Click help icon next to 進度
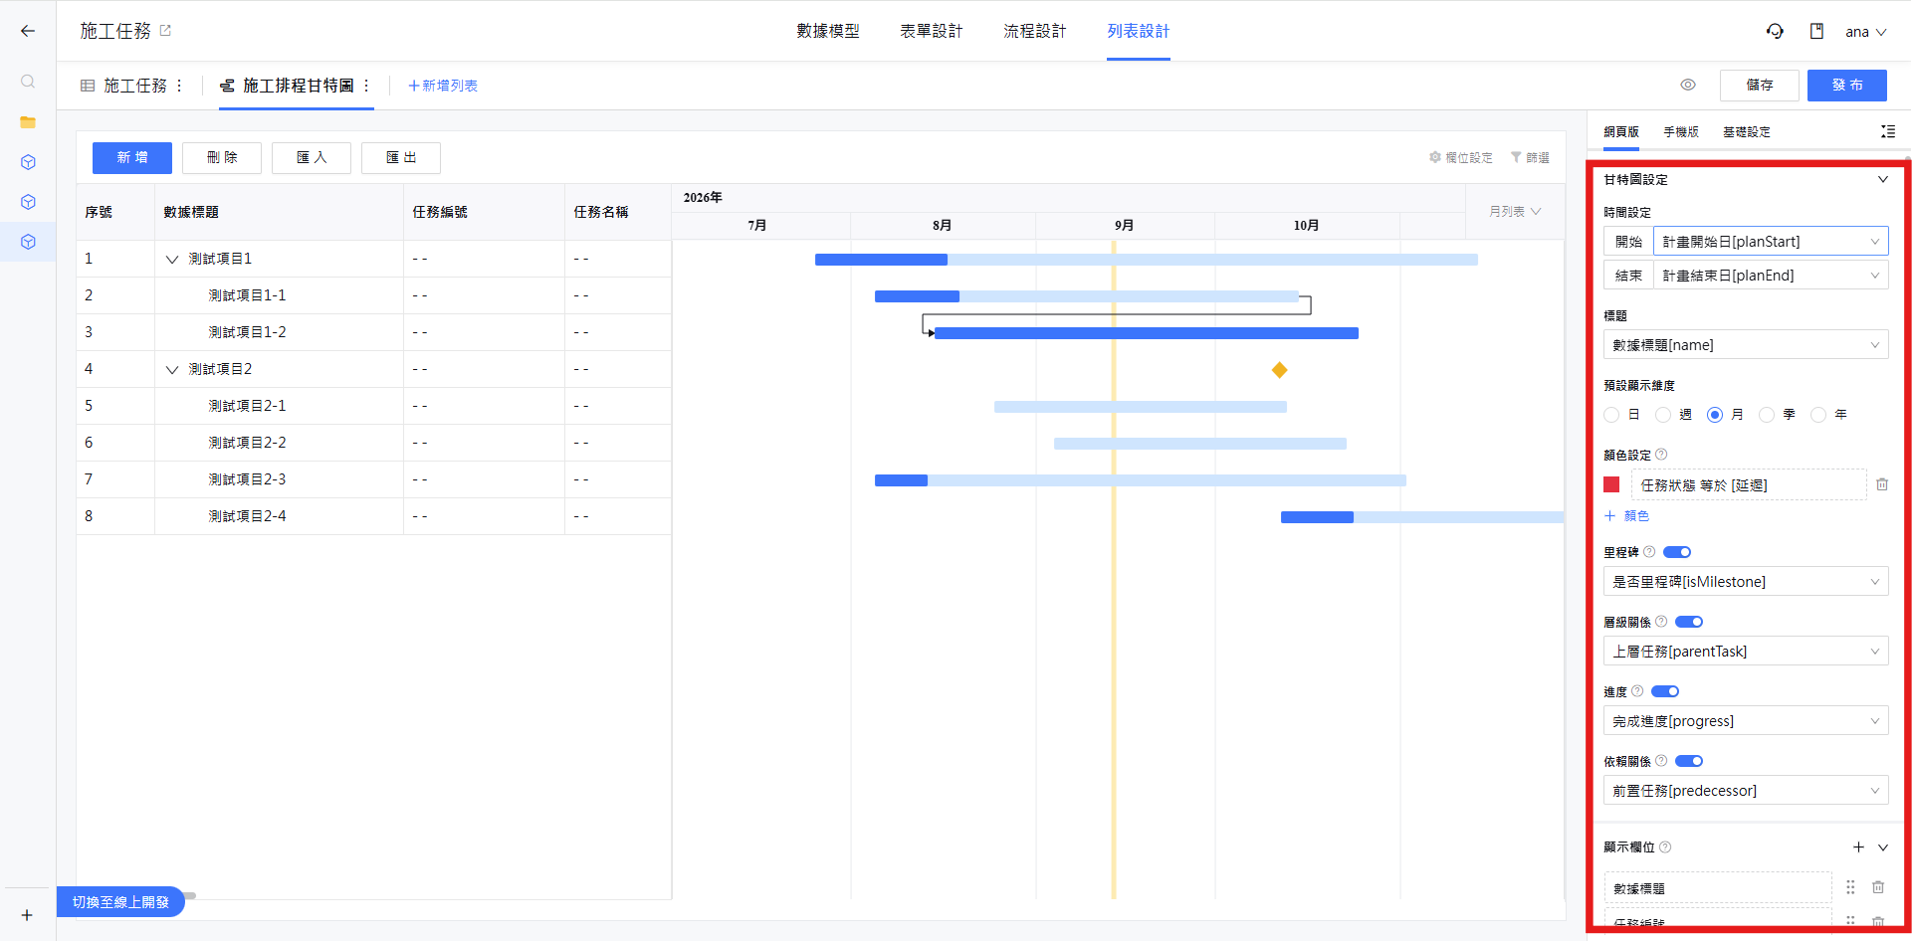This screenshot has width=1912, height=941. pyautogui.click(x=1637, y=691)
